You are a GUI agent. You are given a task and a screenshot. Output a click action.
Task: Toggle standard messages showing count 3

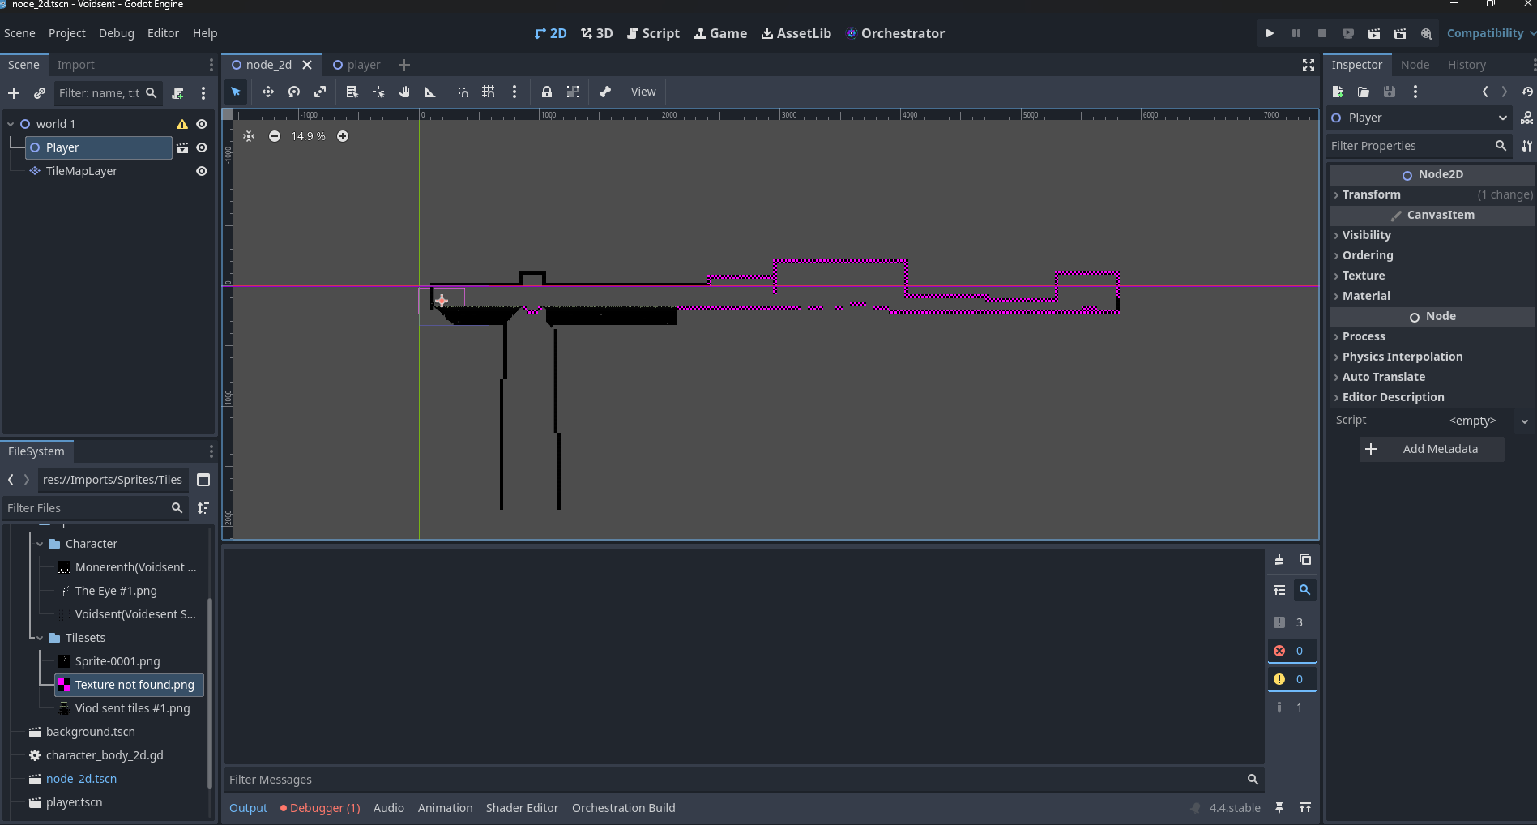[x=1292, y=622]
